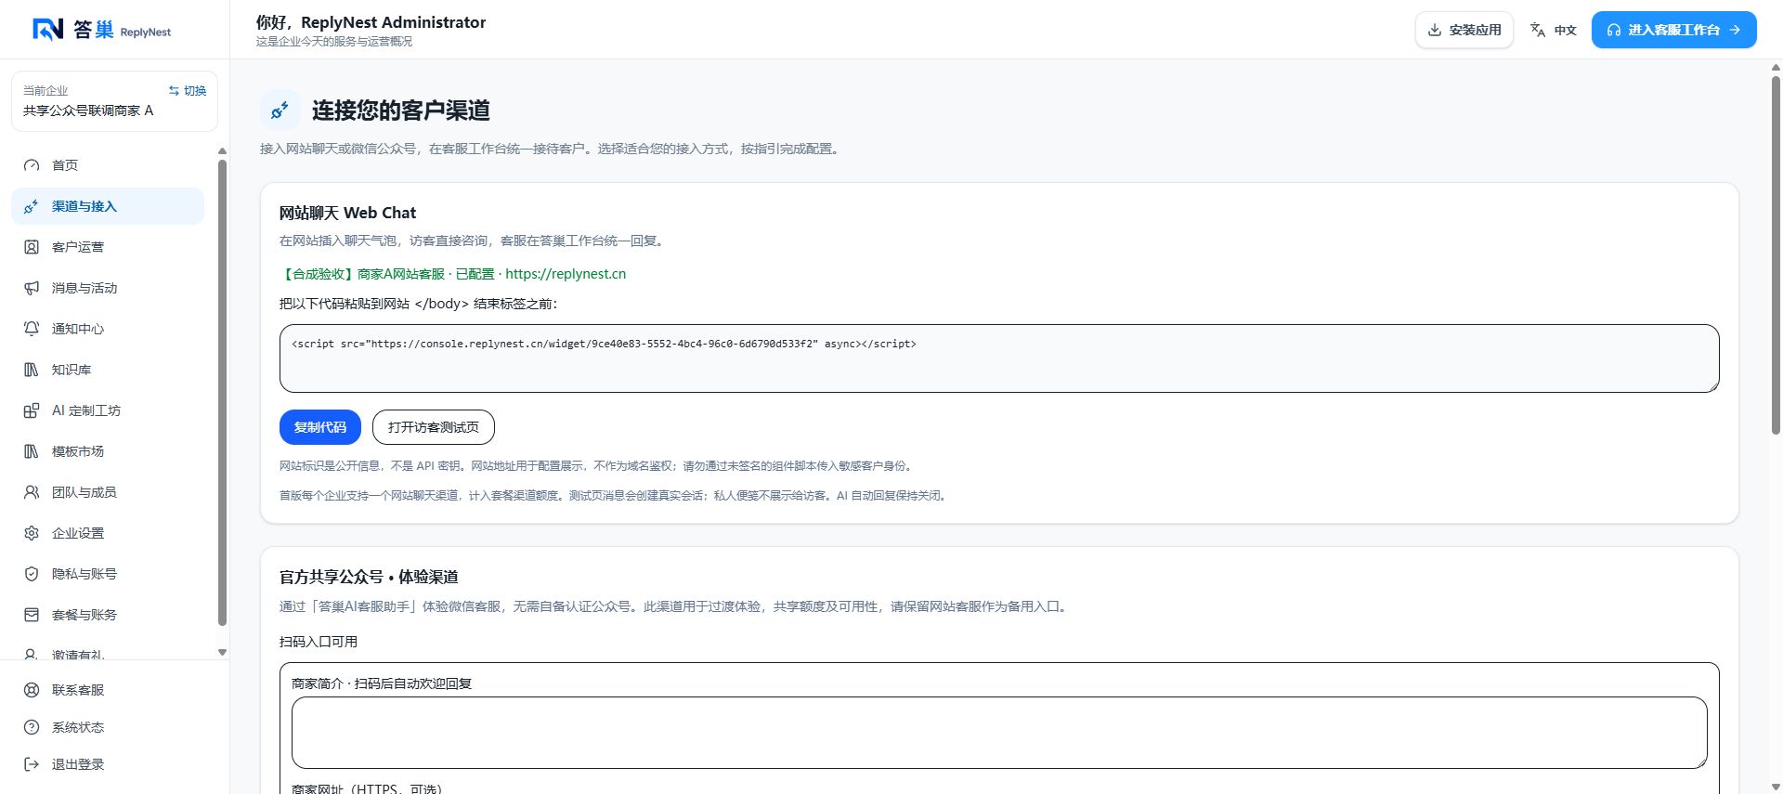Click the card icon beside 套餐与账务

click(32, 615)
